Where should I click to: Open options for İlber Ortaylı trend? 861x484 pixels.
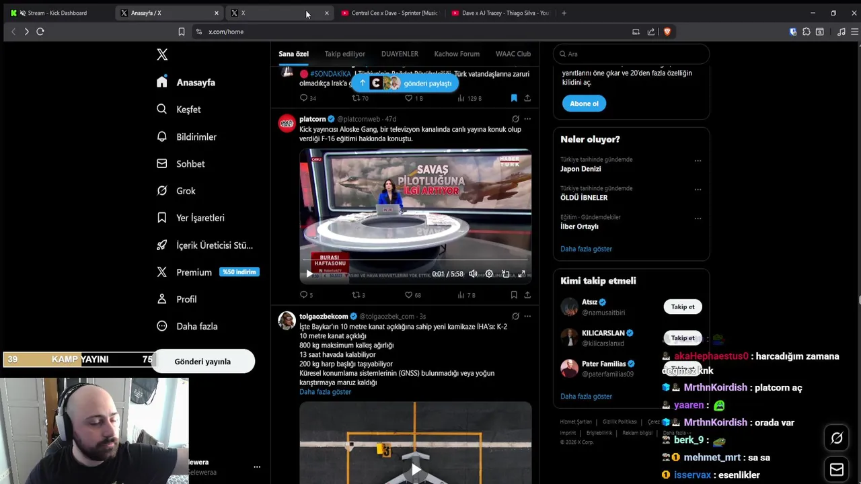(698, 218)
